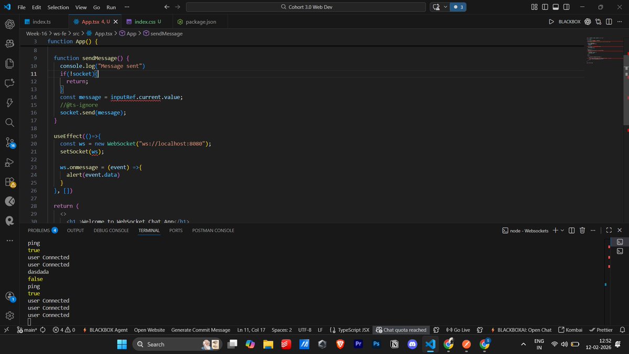629x354 pixels.
Task: Open Extensions view with warning badge
Action: pos(10,182)
